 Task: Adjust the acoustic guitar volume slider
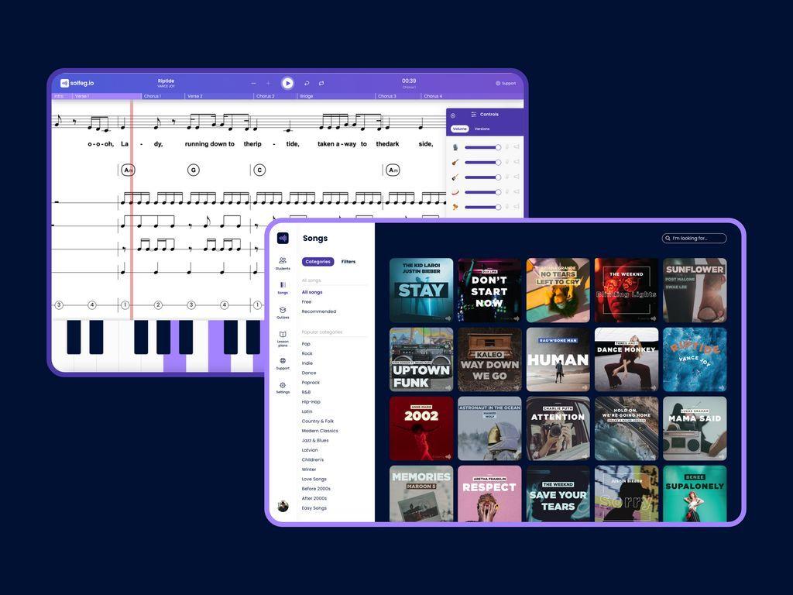[483, 163]
